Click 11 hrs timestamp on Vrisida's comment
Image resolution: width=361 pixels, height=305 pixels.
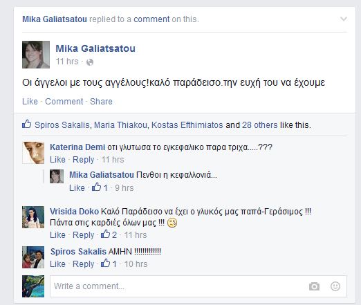136,235
